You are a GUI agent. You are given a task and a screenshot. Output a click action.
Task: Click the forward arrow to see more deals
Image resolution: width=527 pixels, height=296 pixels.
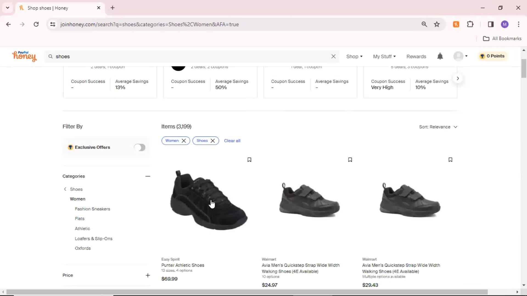coord(458,78)
